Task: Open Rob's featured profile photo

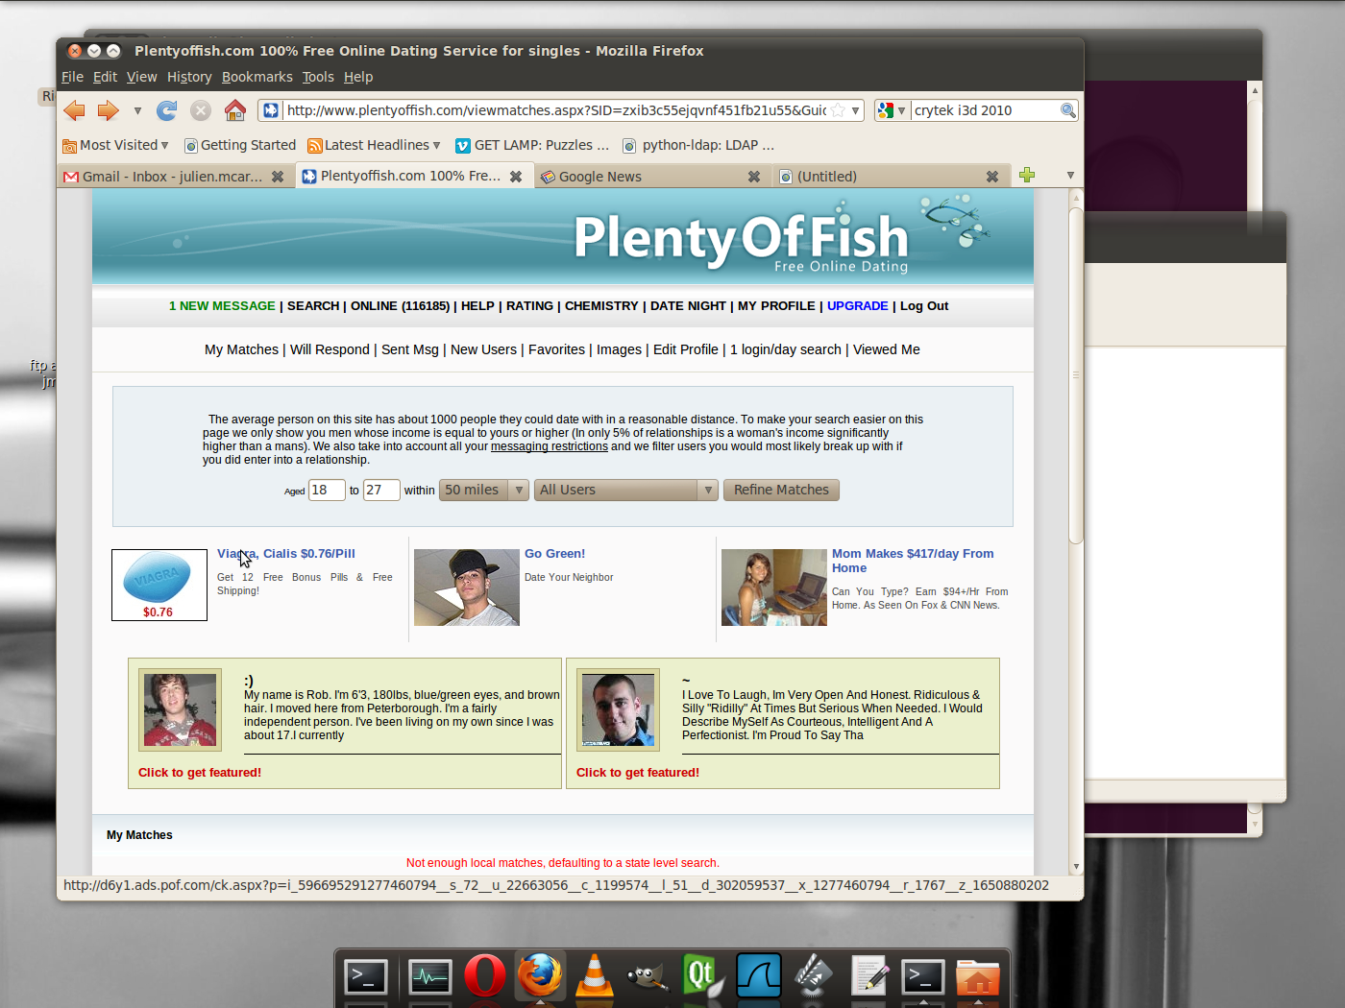Action: pyautogui.click(x=180, y=709)
